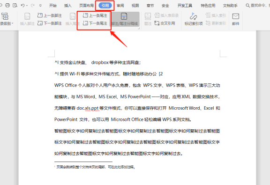Toggle the 脚注/尾注分隔线 separator line button

[125, 19]
